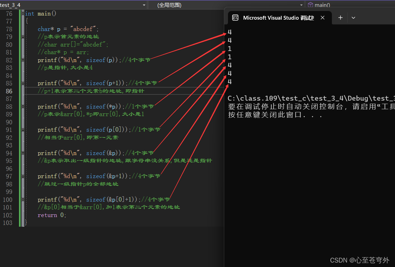This screenshot has width=395, height=267.
Task: Click the sizeof(p) printf statement
Action: pos(79,60)
